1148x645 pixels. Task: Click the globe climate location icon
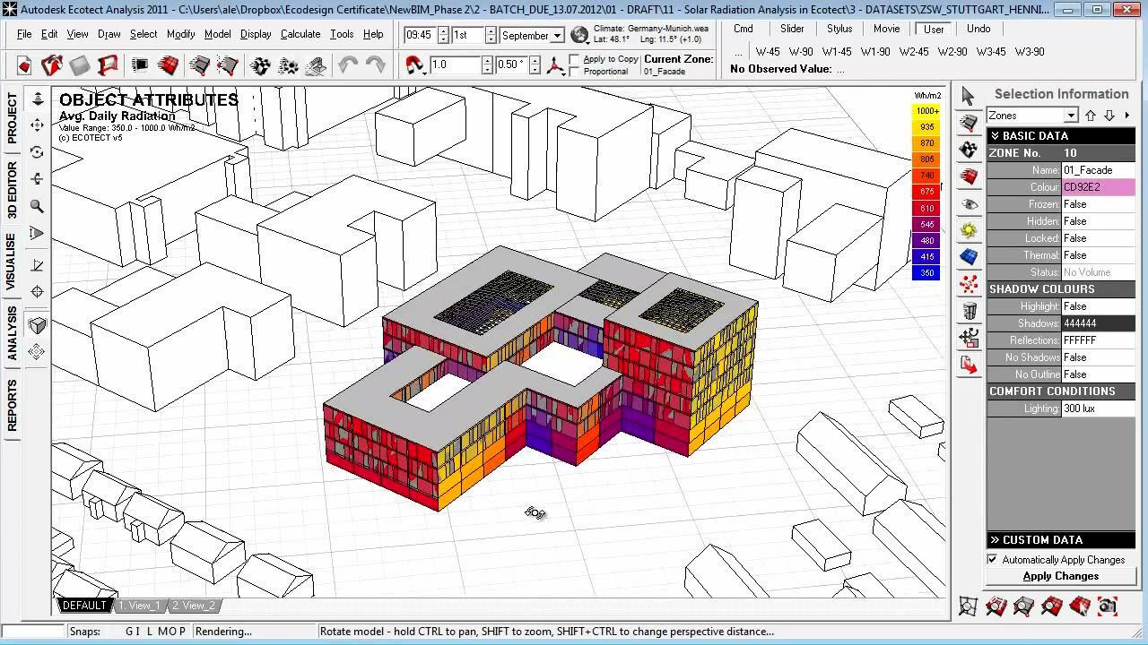click(x=579, y=35)
